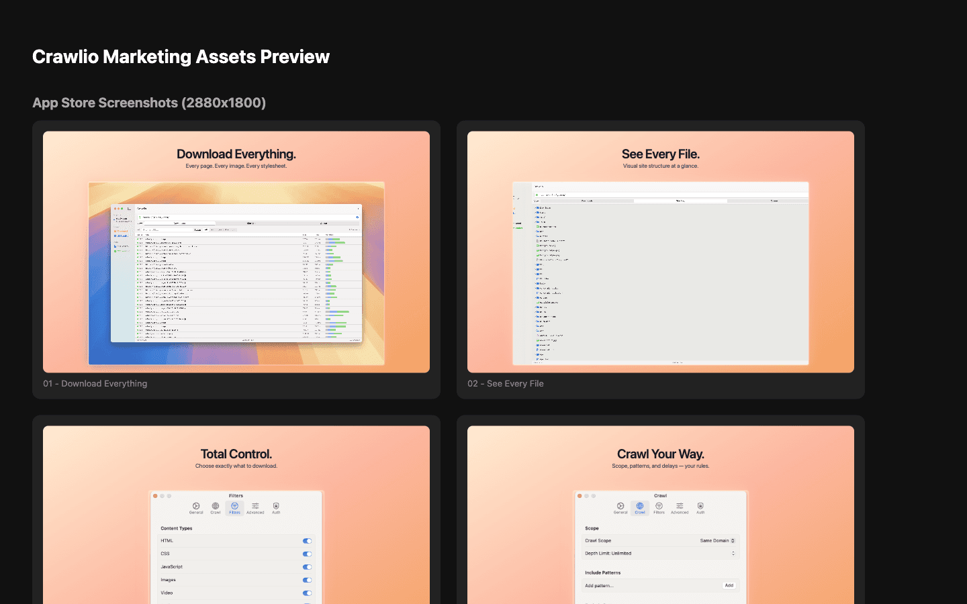
Task: Open the Crawl Scope Same Domain dropdown
Action: coord(717,541)
